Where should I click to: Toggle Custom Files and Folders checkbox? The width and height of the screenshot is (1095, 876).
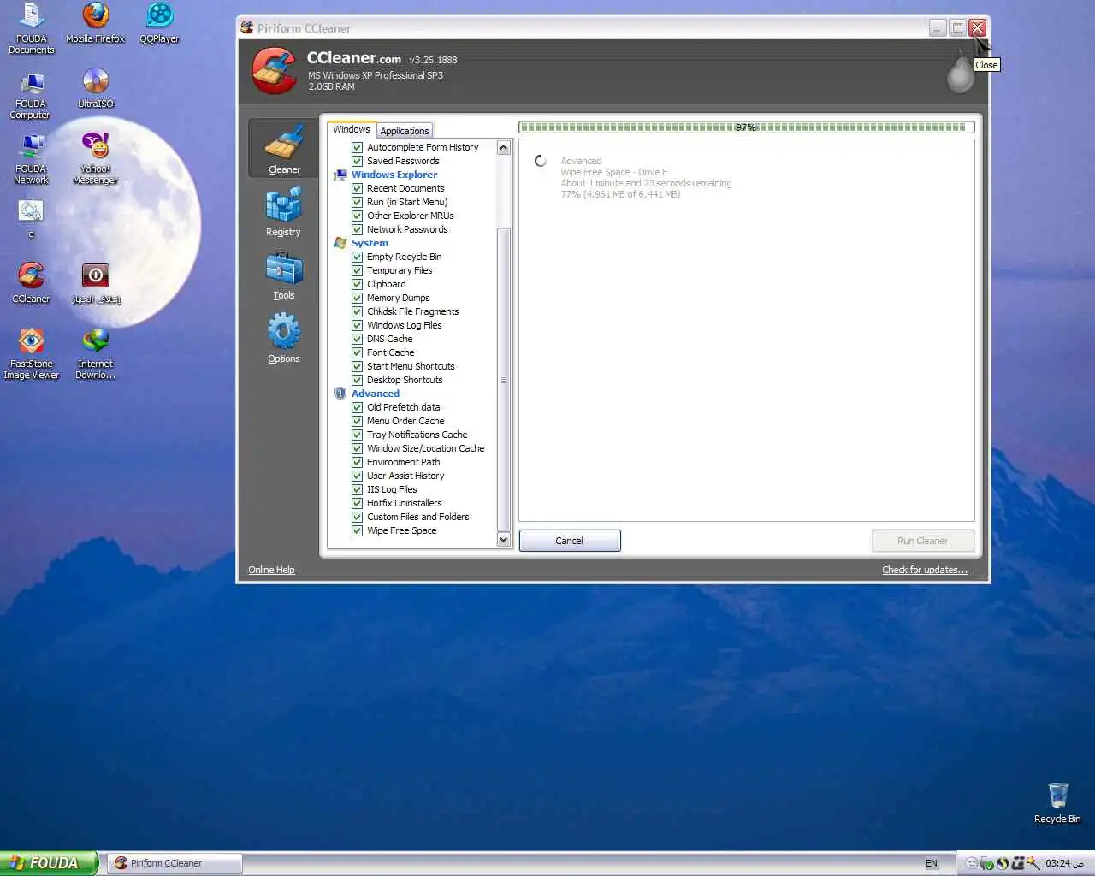(358, 517)
